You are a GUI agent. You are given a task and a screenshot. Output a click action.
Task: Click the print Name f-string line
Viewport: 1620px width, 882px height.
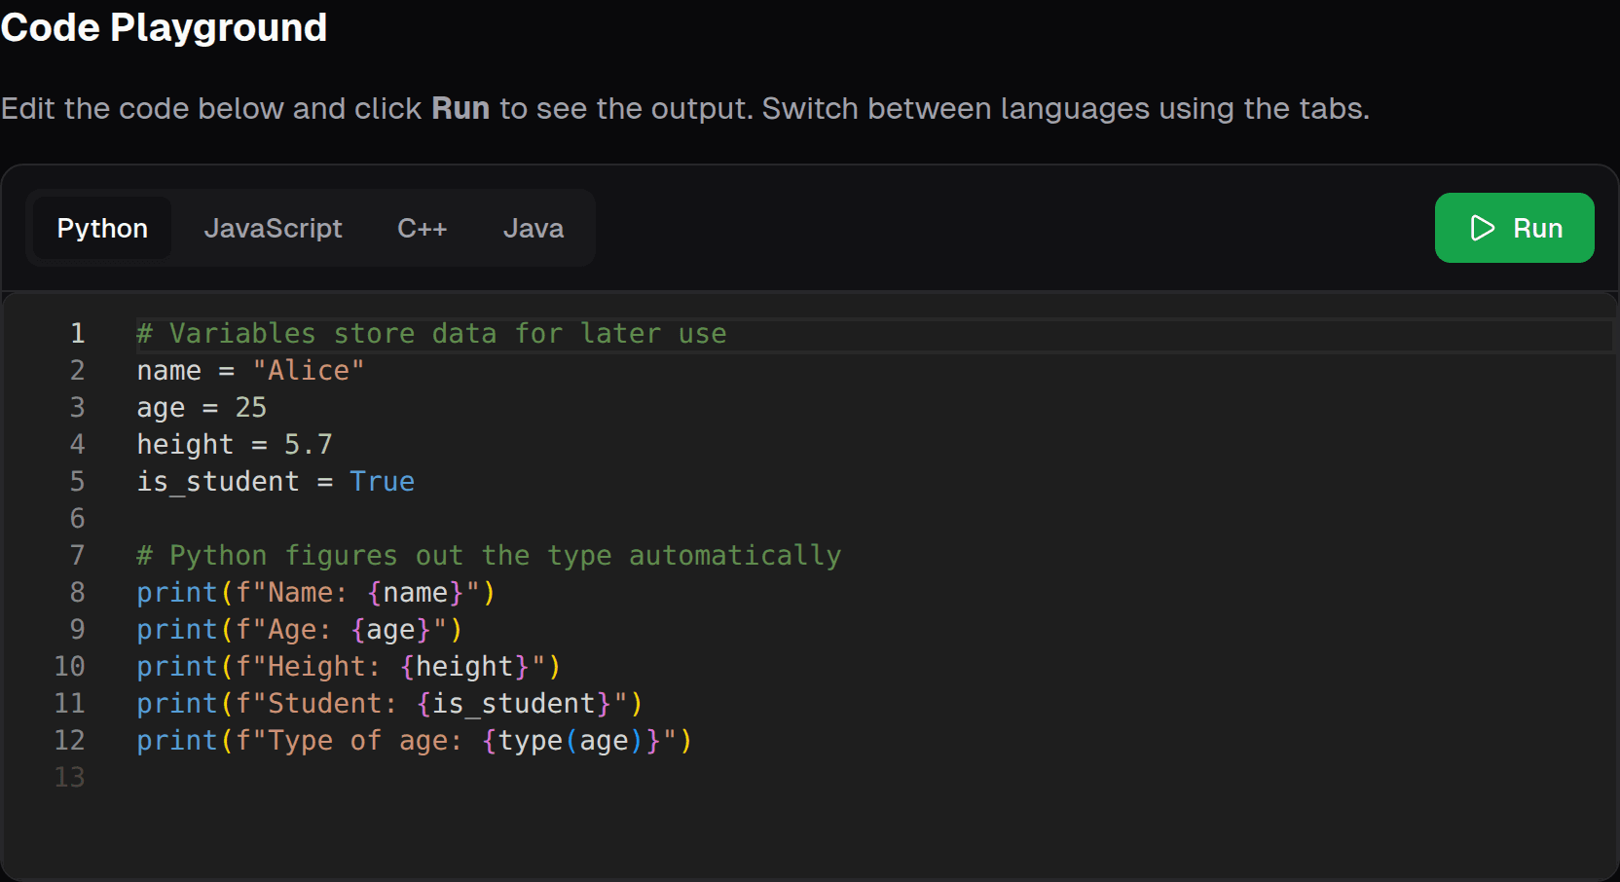click(x=316, y=593)
